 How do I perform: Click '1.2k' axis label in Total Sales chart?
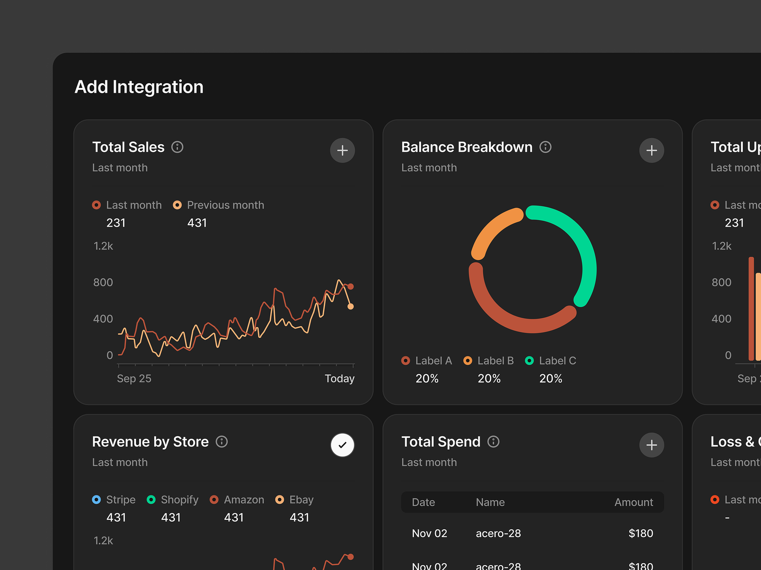pos(103,246)
